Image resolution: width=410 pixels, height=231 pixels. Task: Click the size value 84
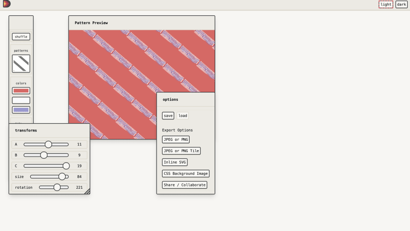pos(79,177)
